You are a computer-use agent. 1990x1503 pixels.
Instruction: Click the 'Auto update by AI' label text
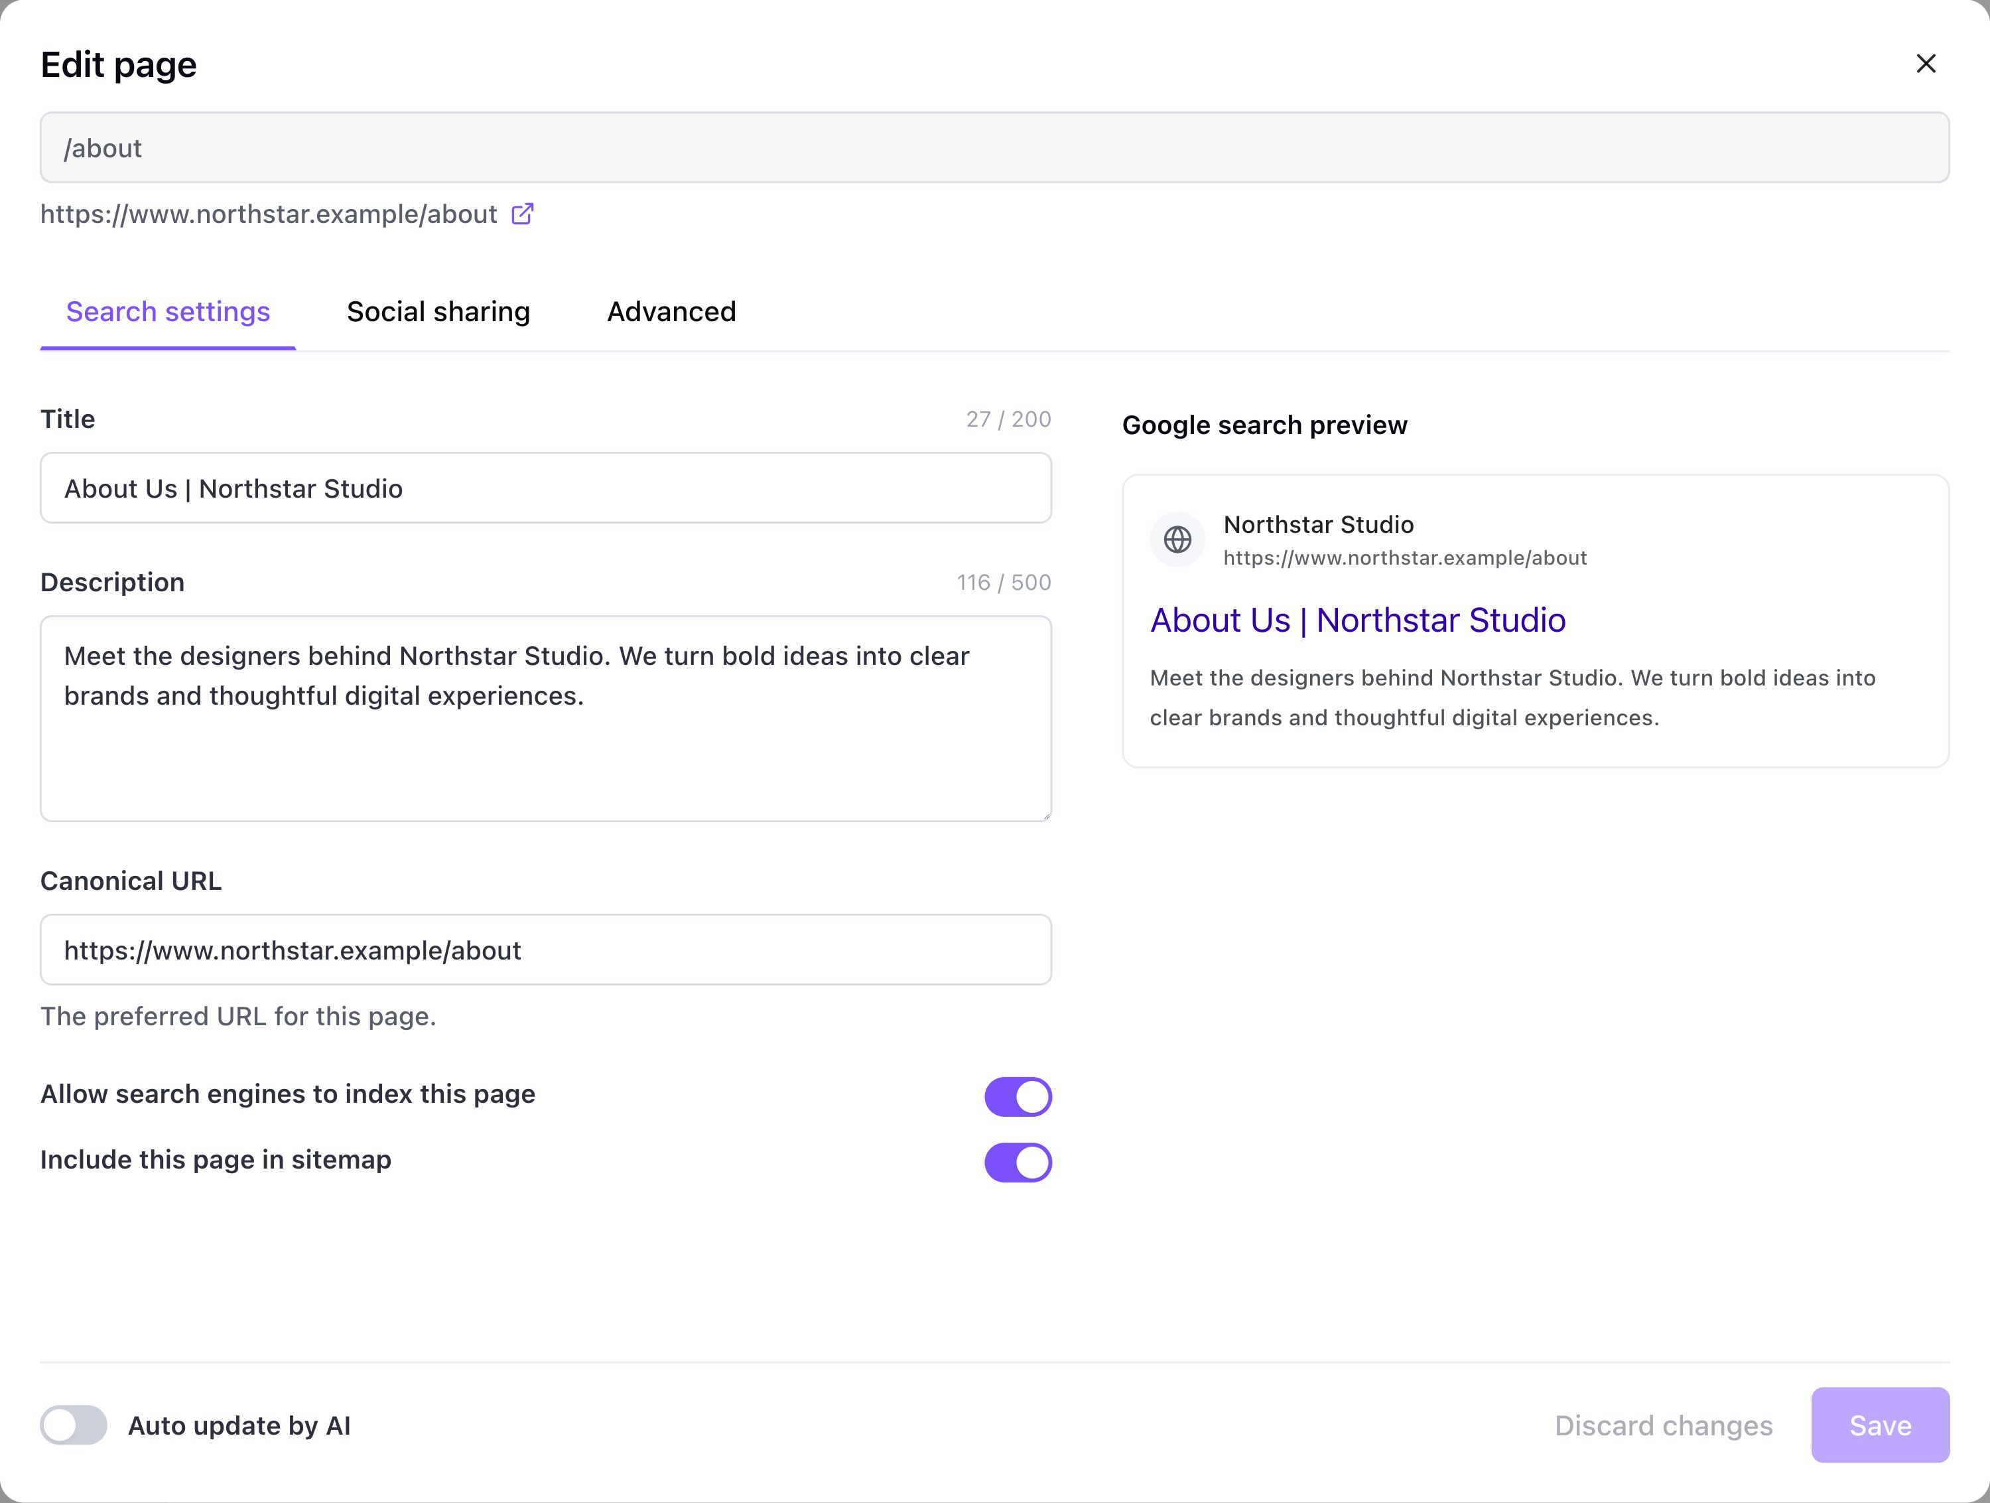point(239,1425)
